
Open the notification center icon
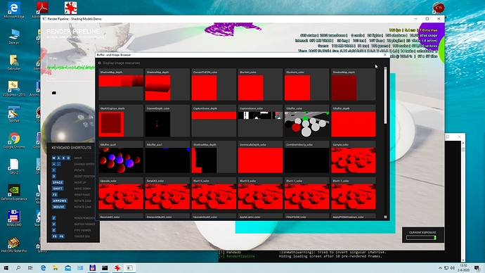[477, 268]
